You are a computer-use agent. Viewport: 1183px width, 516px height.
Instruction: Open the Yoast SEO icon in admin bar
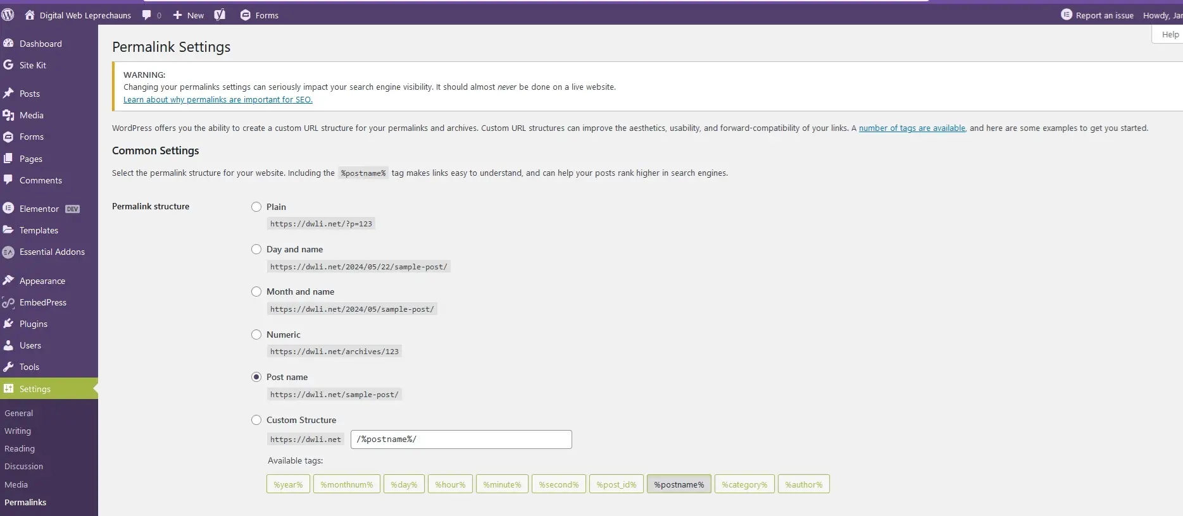(220, 15)
